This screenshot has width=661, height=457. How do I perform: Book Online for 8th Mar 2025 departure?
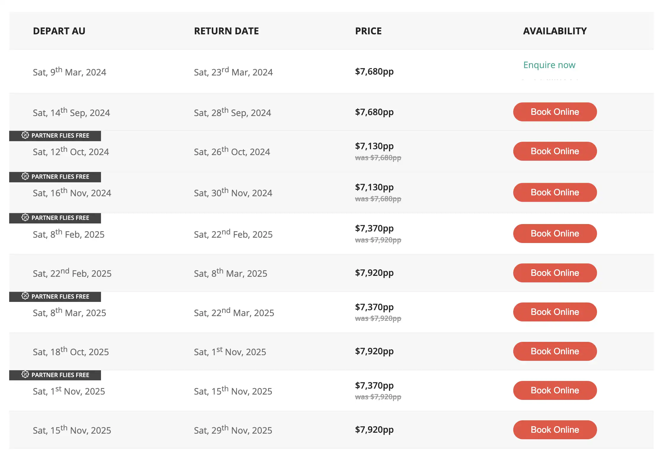click(554, 312)
